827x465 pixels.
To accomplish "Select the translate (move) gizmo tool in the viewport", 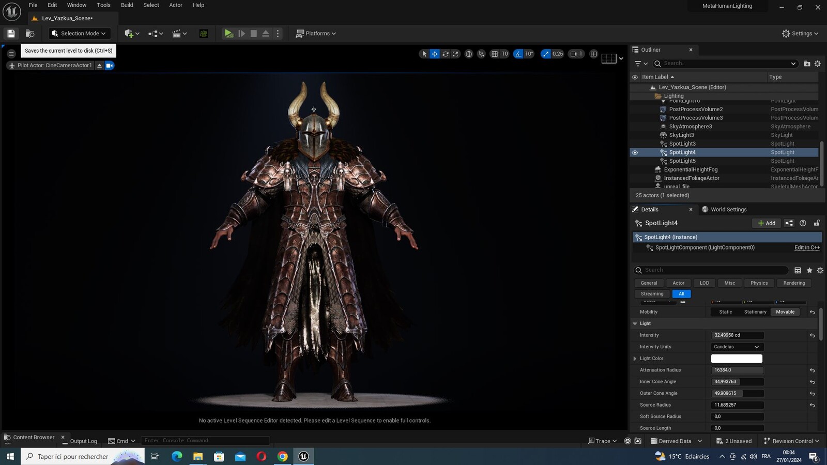I will coord(435,54).
